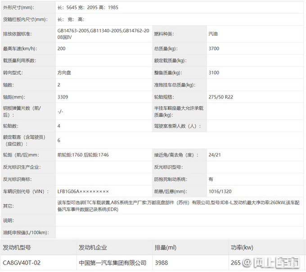Click the 前悬/后悬(mm) label
This screenshot has height=272, width=306.
tap(171, 191)
